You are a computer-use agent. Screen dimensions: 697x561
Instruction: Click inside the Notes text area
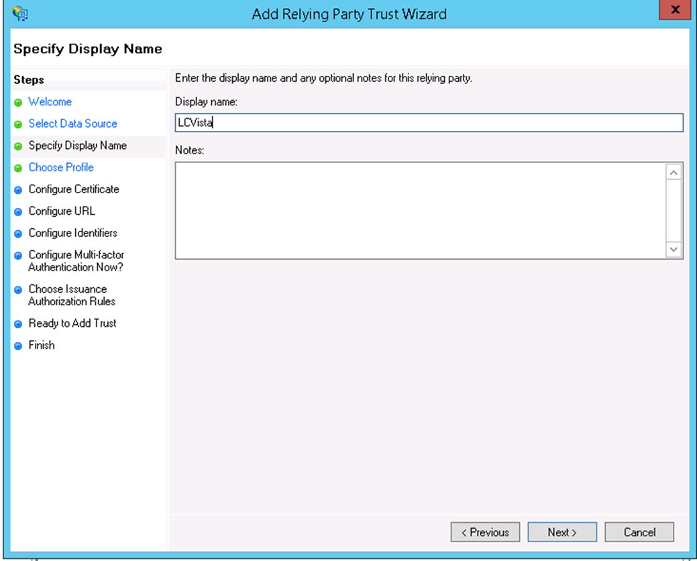(x=421, y=210)
